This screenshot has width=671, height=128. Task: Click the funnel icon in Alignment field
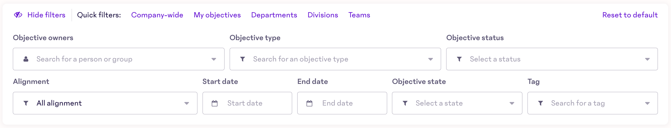click(26, 103)
